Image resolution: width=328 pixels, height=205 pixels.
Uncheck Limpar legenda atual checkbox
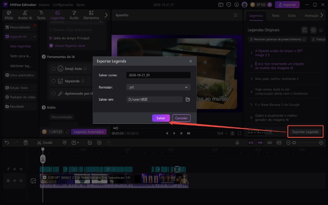point(51,46)
